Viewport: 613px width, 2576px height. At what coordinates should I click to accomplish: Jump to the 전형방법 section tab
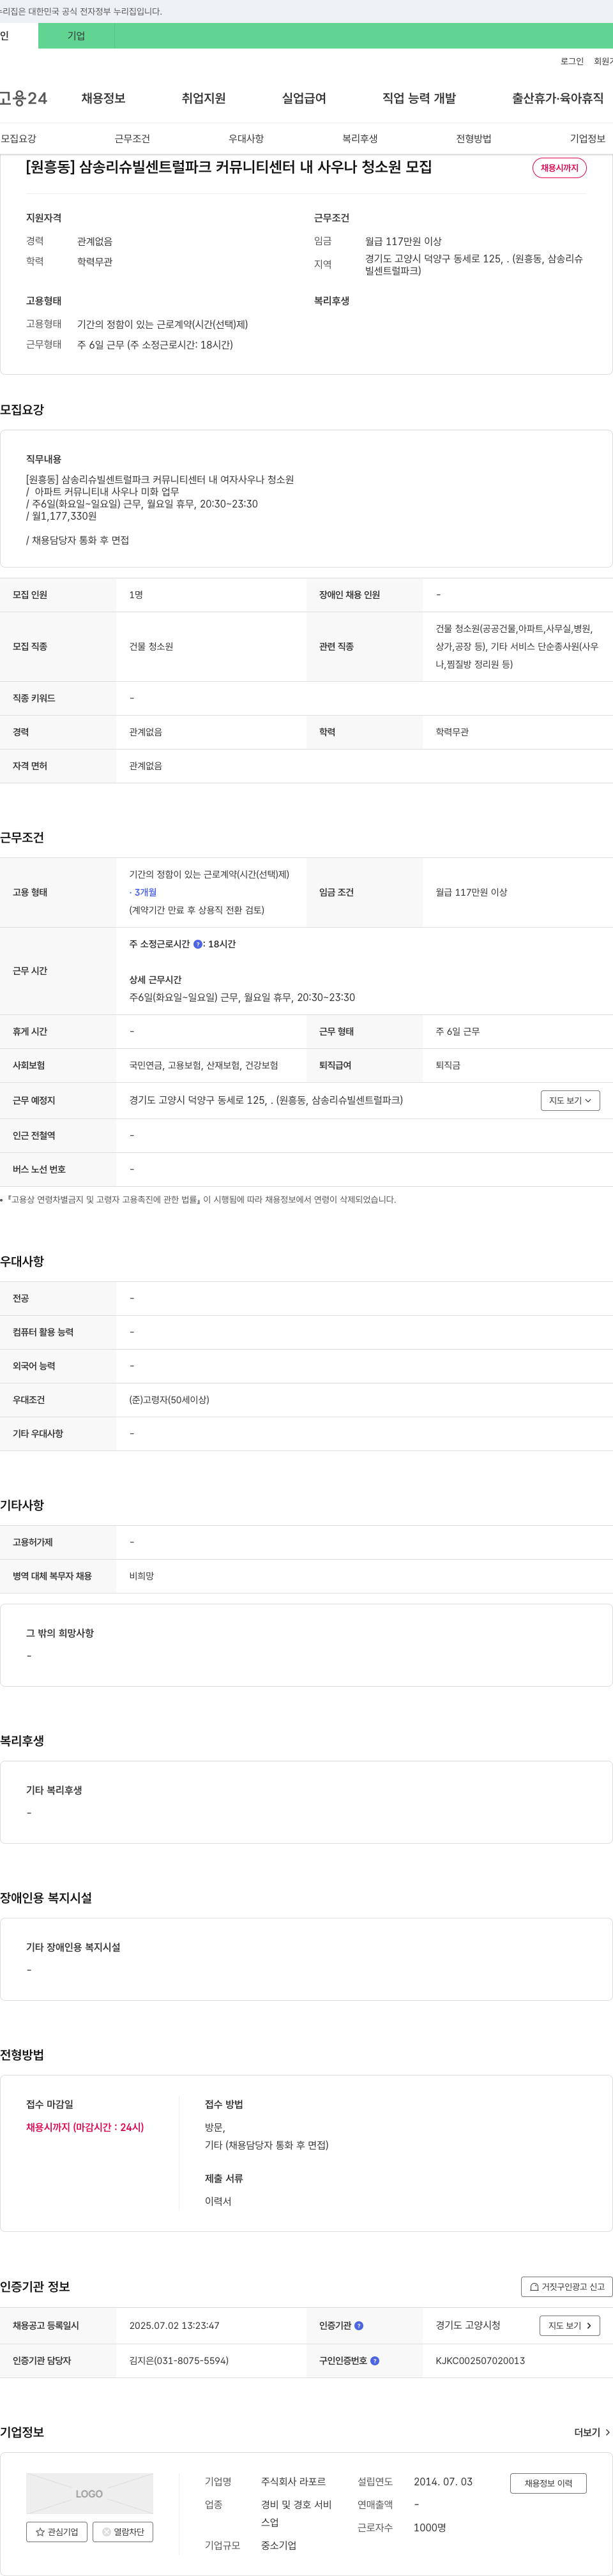474,139
